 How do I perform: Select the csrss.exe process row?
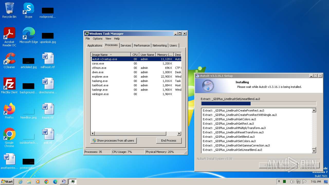(136, 63)
